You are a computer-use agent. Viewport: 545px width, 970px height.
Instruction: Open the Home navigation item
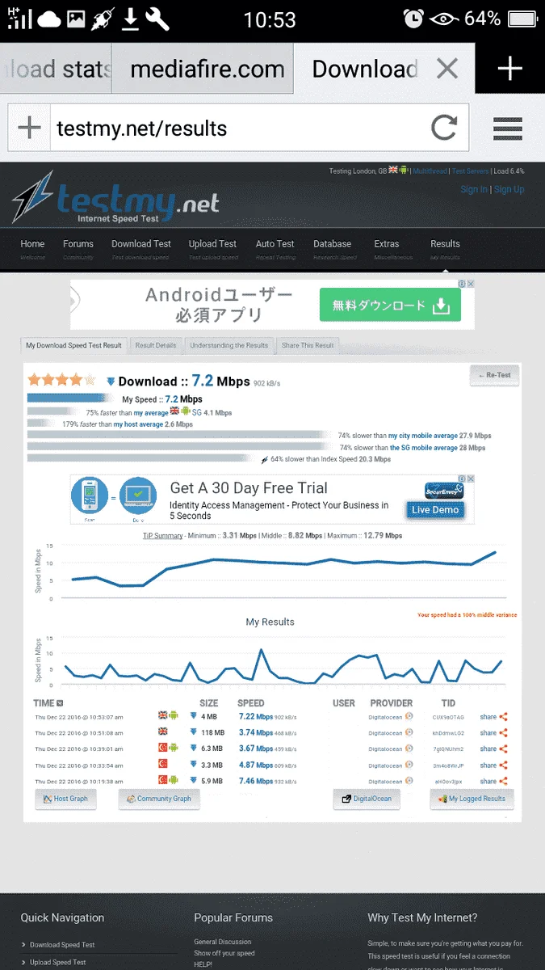(x=32, y=244)
